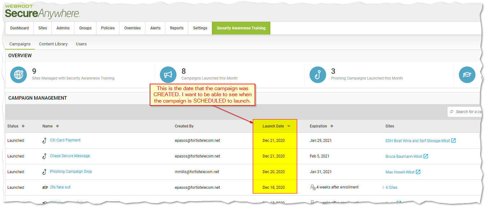
Task: Click training cap icon beside 2fa fake out
Action: 45,188
